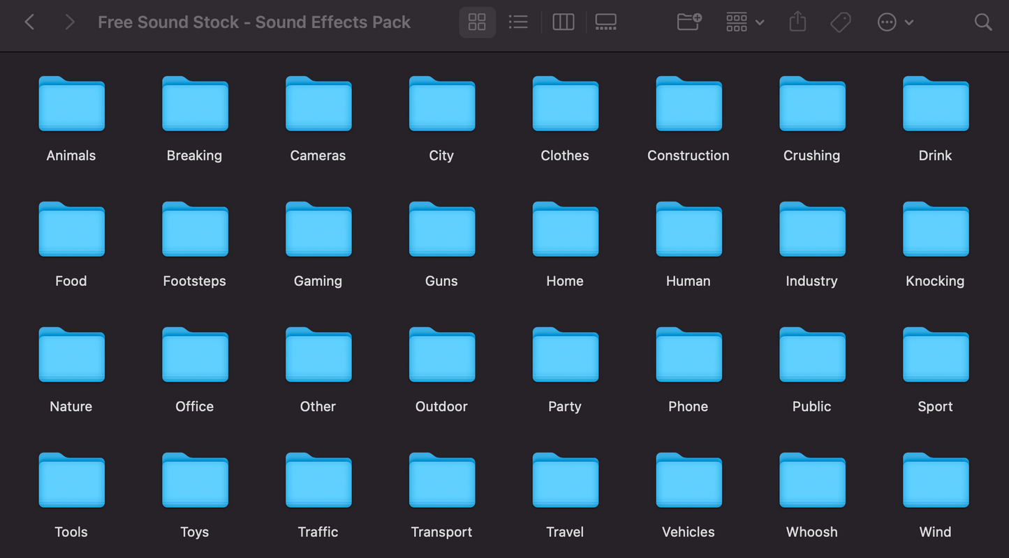Select the icon grid view
This screenshot has height=558, width=1009.
coord(477,22)
